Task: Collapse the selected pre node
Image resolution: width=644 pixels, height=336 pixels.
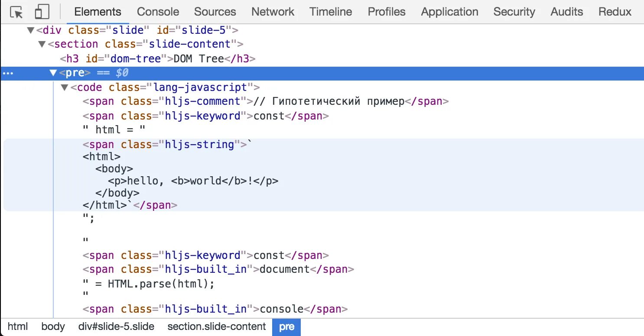Action: [x=53, y=73]
